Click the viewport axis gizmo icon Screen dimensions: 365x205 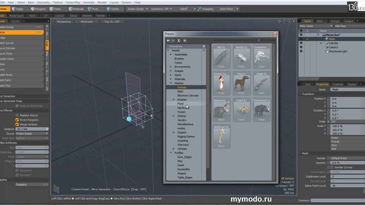coord(56,188)
